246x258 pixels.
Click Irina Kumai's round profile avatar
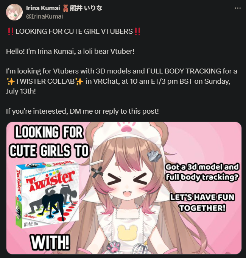point(14,12)
